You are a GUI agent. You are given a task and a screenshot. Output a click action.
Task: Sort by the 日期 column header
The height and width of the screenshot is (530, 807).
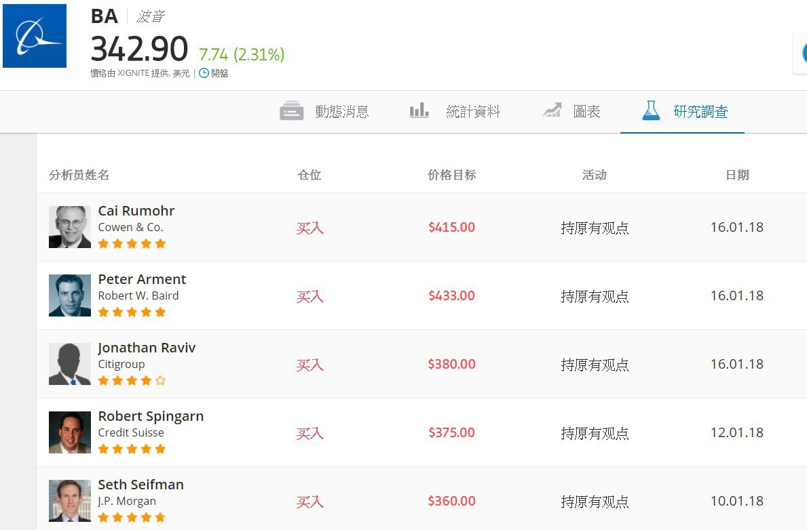pos(737,175)
